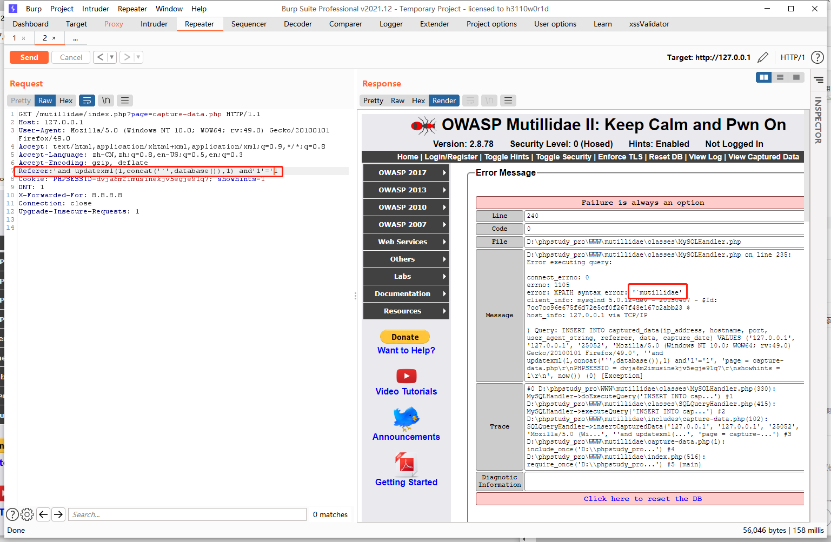Open the Inspector panel collapse icon
Screen dimensions: 831x542
click(819, 80)
